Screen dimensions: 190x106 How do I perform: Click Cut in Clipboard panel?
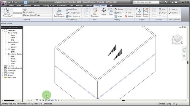click(x=162, y=9)
